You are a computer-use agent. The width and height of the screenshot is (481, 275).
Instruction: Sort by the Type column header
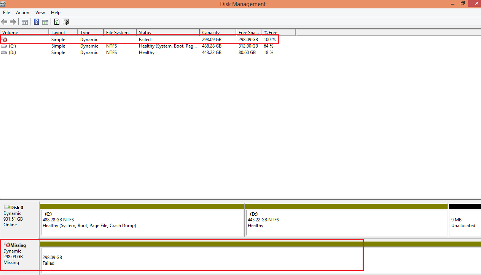point(91,32)
